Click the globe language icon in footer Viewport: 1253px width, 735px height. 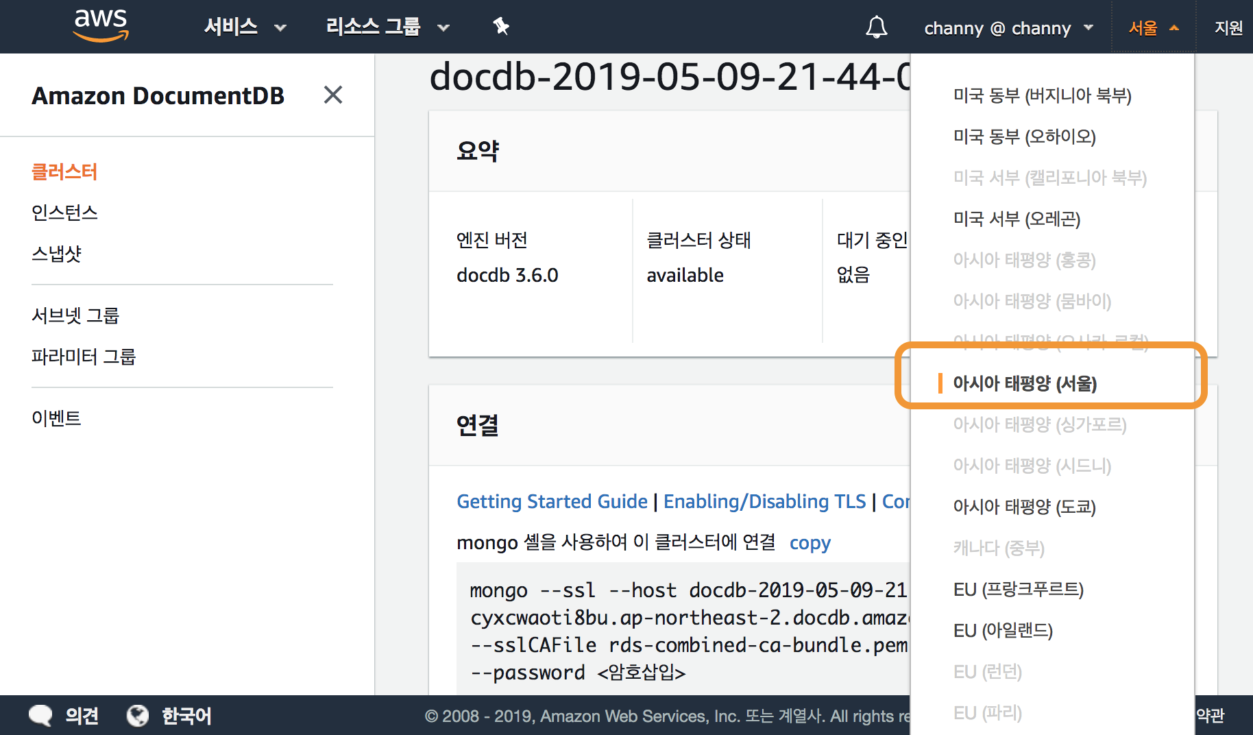(x=138, y=716)
